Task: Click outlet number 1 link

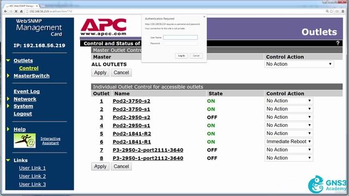Action: coord(101,101)
